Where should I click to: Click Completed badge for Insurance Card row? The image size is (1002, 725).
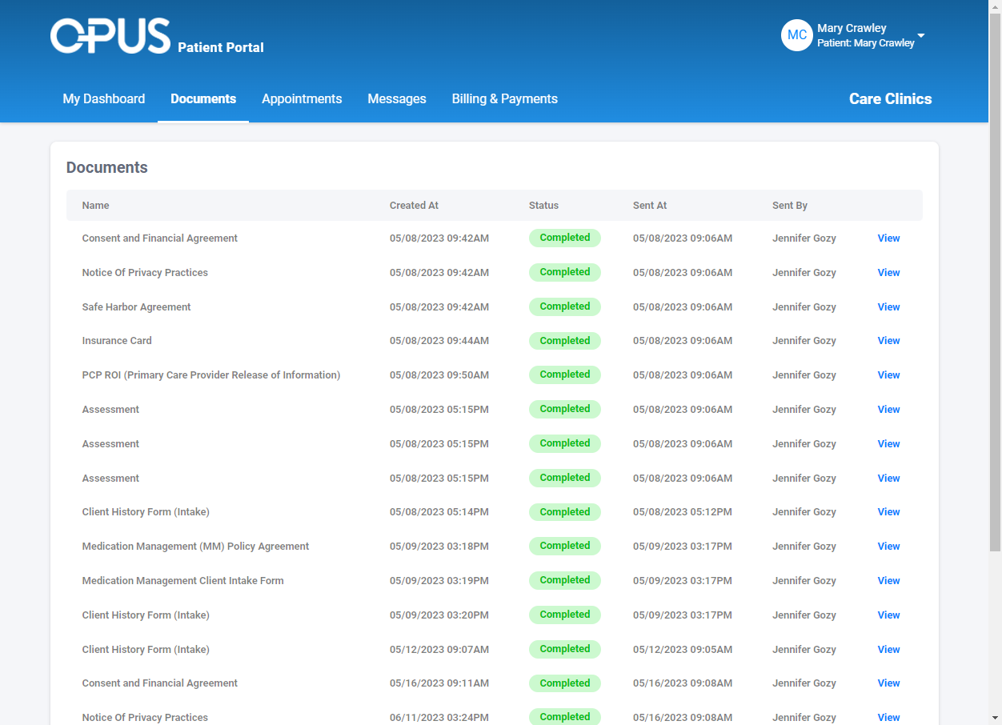tap(565, 341)
